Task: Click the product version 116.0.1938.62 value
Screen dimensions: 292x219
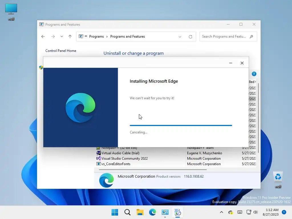Action: pos(194,177)
